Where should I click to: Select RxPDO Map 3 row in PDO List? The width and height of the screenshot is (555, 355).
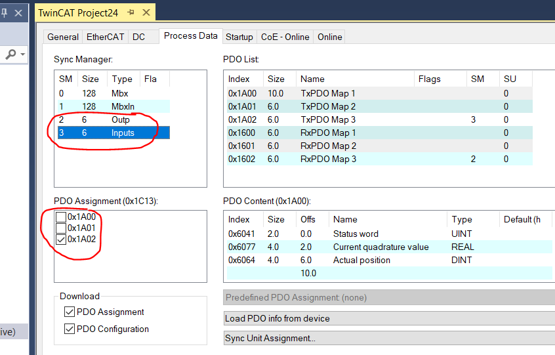click(x=327, y=159)
